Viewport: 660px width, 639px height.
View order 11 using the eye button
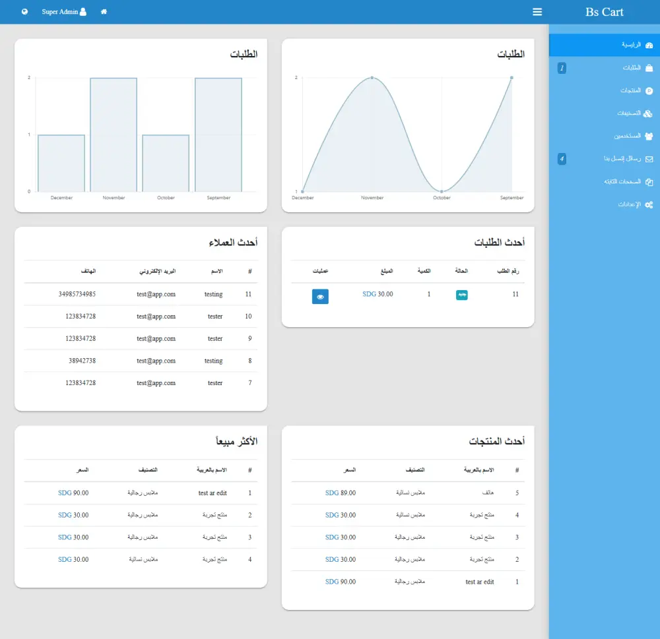pos(320,296)
